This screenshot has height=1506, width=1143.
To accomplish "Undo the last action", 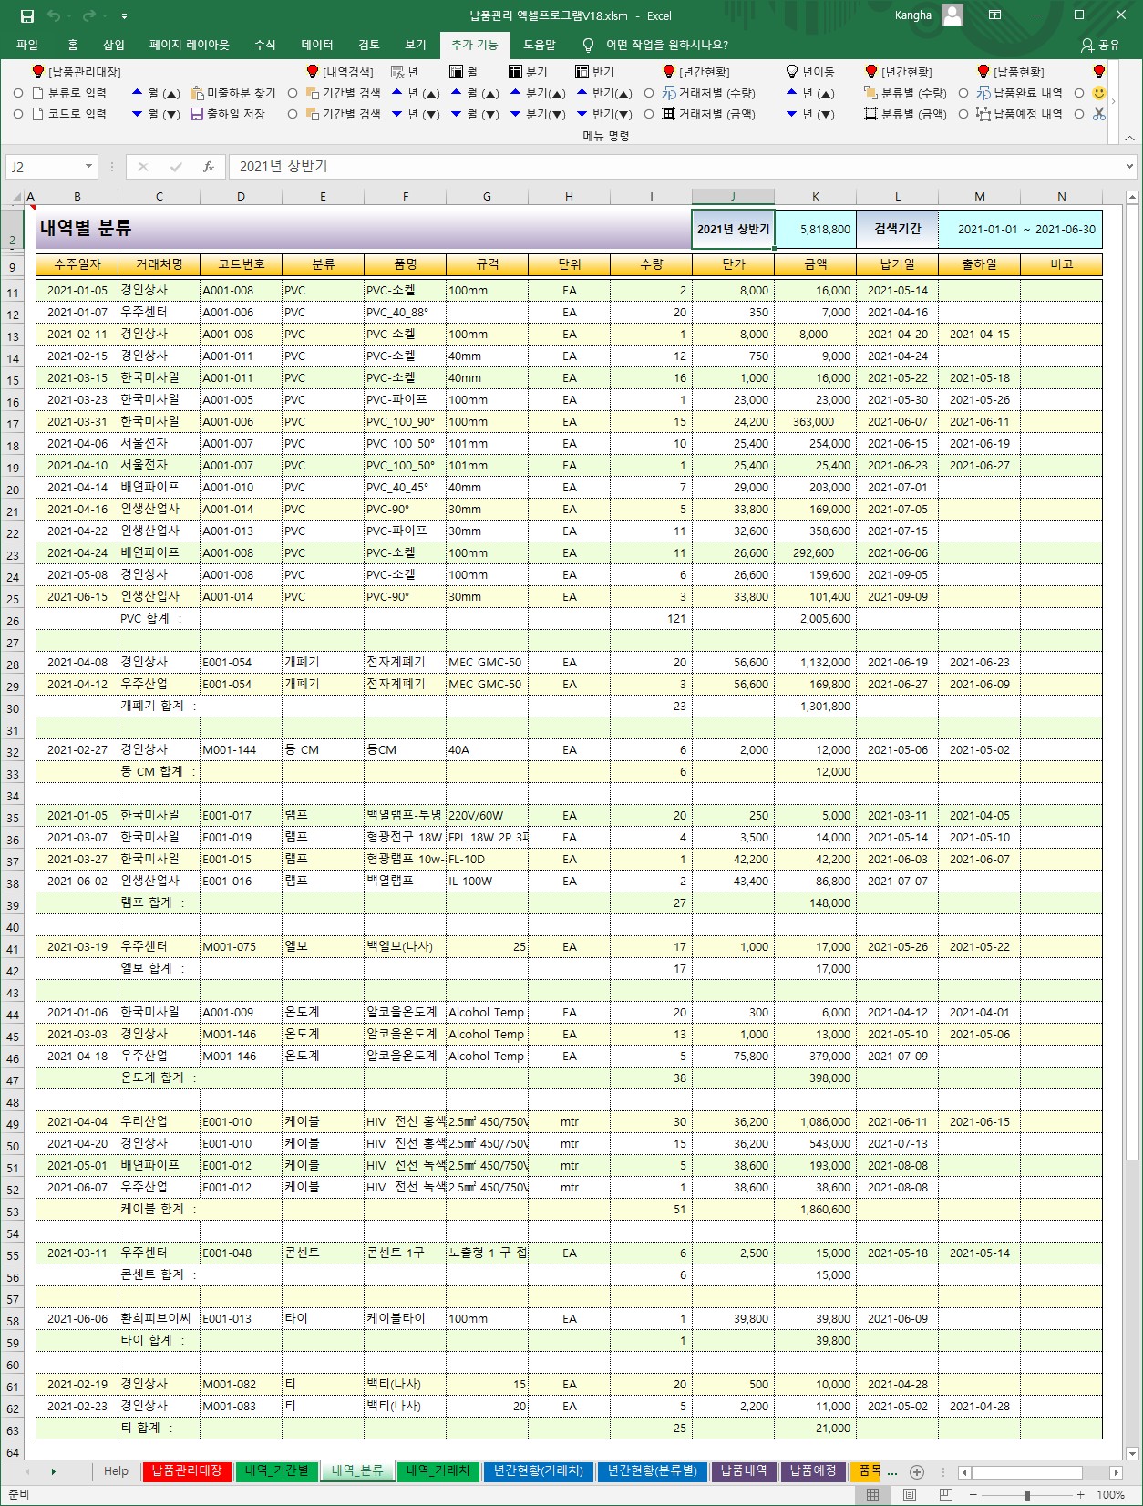I will pyautogui.click(x=55, y=15).
